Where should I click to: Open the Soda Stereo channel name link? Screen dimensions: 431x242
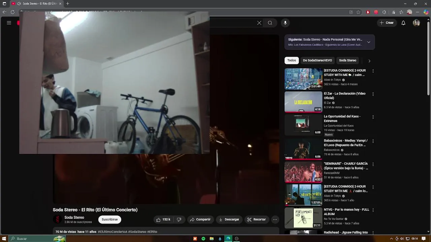click(x=74, y=217)
